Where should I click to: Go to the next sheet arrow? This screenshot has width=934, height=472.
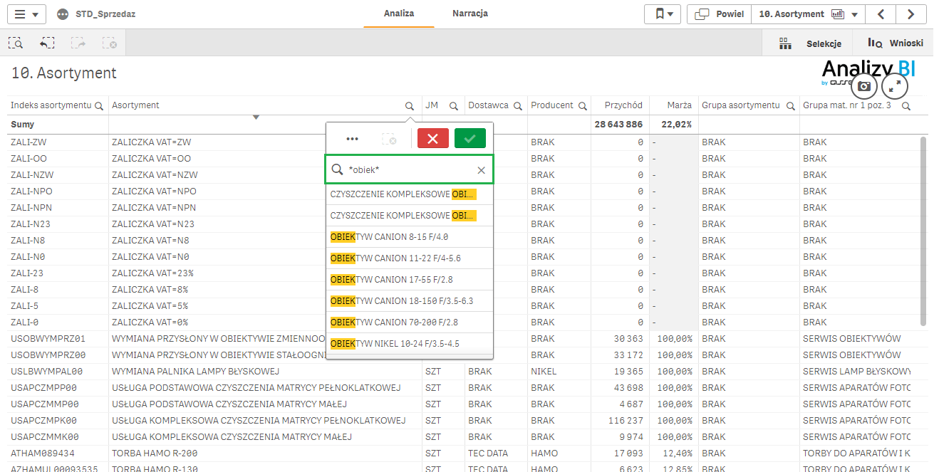click(x=911, y=14)
